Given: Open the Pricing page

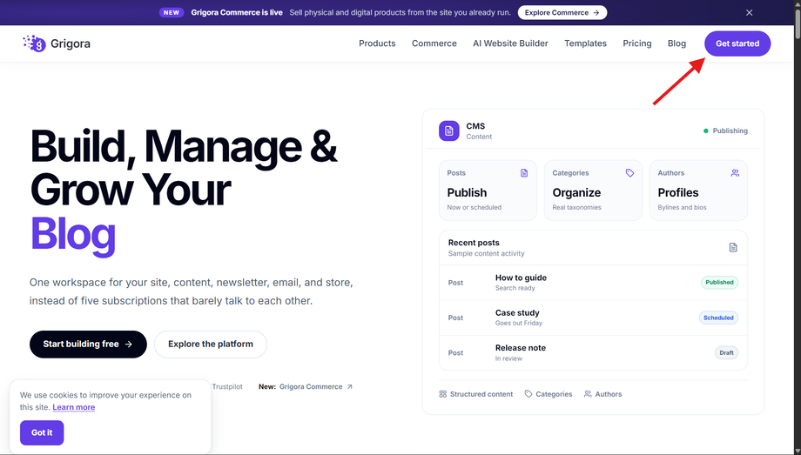Looking at the screenshot, I should [x=637, y=43].
